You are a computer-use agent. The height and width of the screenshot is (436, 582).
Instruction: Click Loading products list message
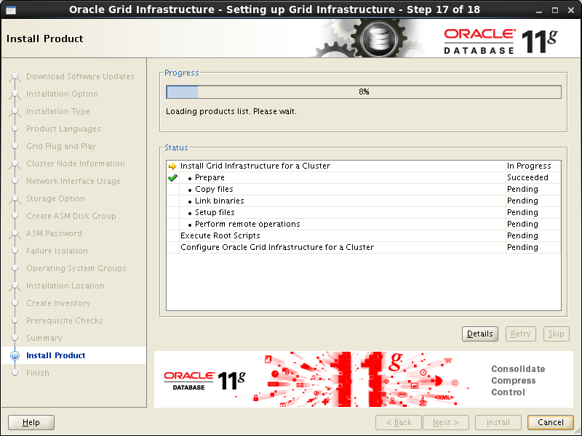[x=231, y=111]
